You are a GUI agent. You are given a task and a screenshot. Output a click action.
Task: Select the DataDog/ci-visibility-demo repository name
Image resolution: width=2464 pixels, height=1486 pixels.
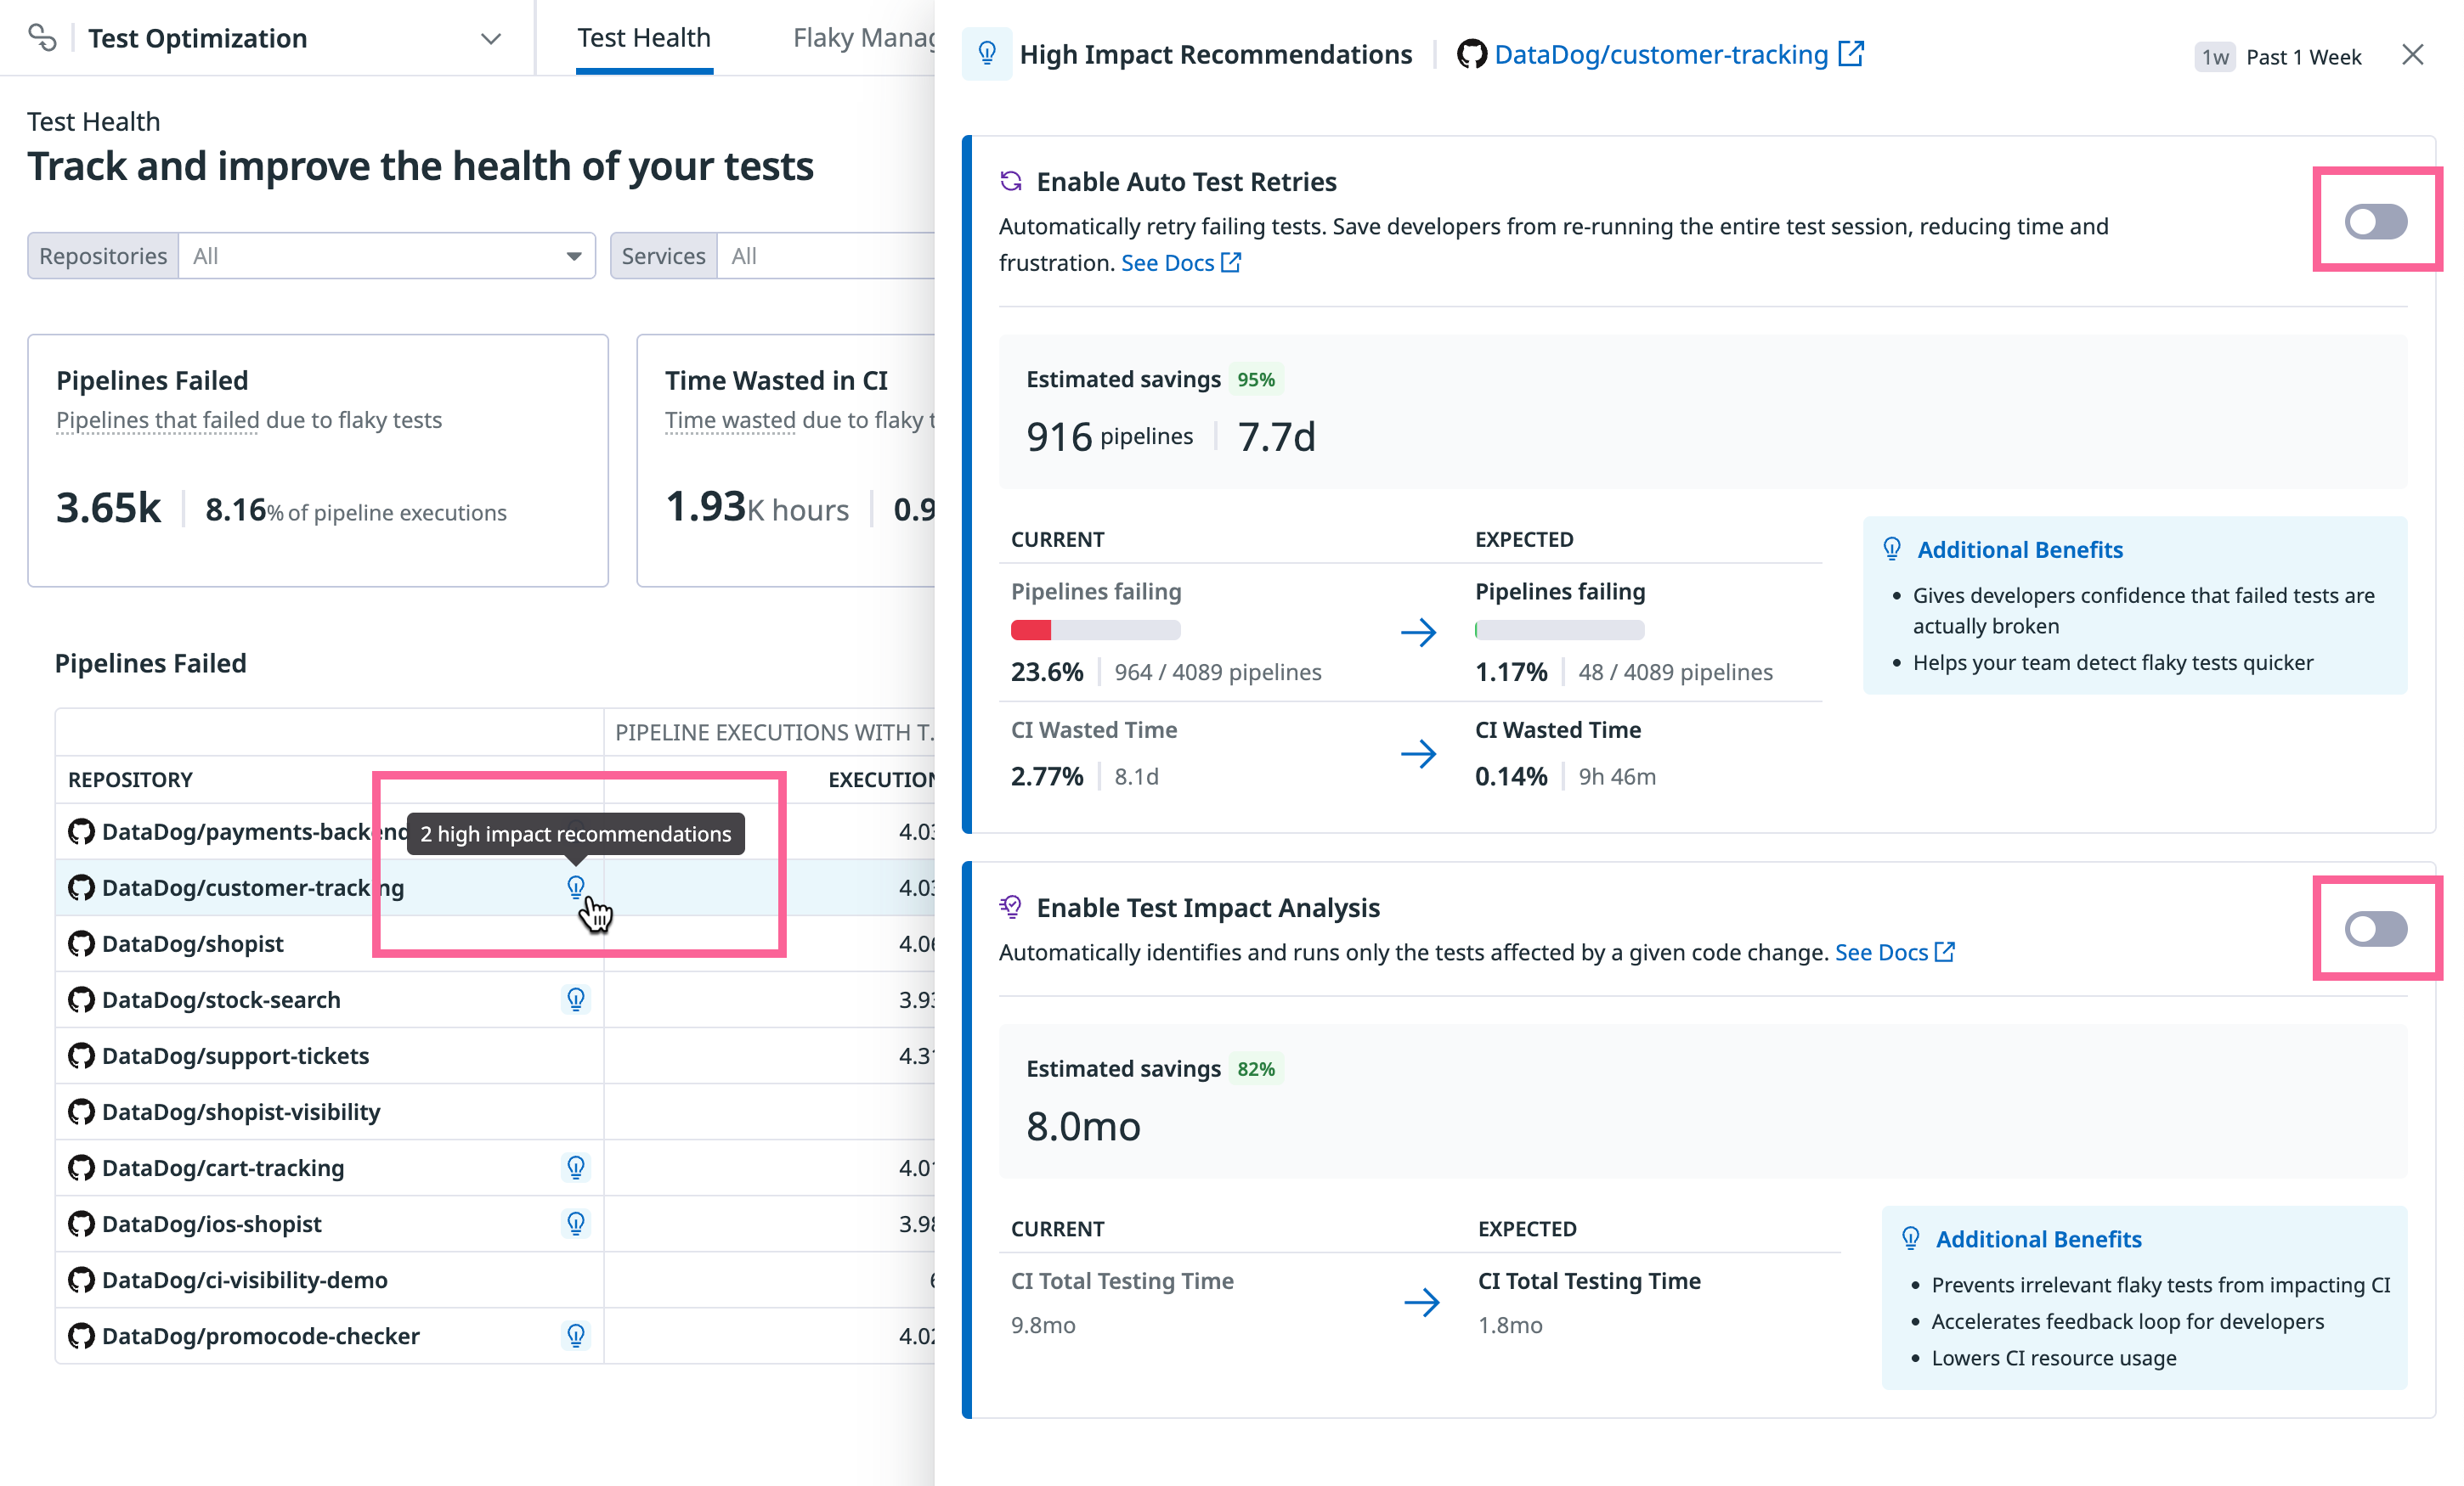245,1279
